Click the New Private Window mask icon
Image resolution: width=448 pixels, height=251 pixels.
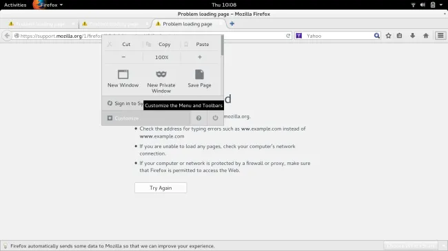tap(161, 74)
